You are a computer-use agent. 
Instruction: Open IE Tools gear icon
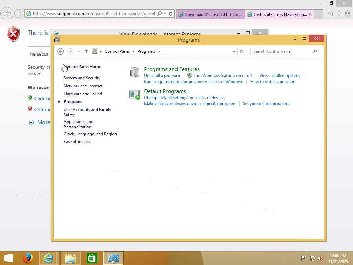[347, 13]
